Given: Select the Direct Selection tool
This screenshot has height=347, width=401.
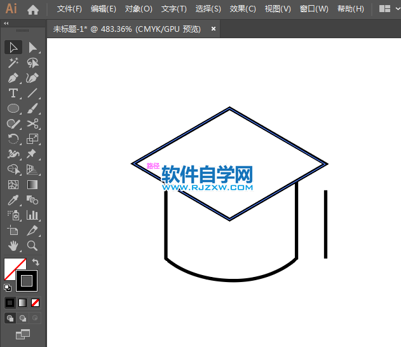Looking at the screenshot, I should coord(32,47).
